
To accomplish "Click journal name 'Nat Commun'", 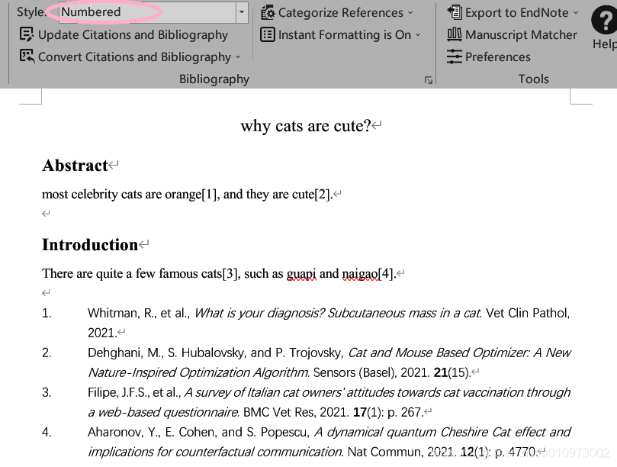I will (384, 452).
